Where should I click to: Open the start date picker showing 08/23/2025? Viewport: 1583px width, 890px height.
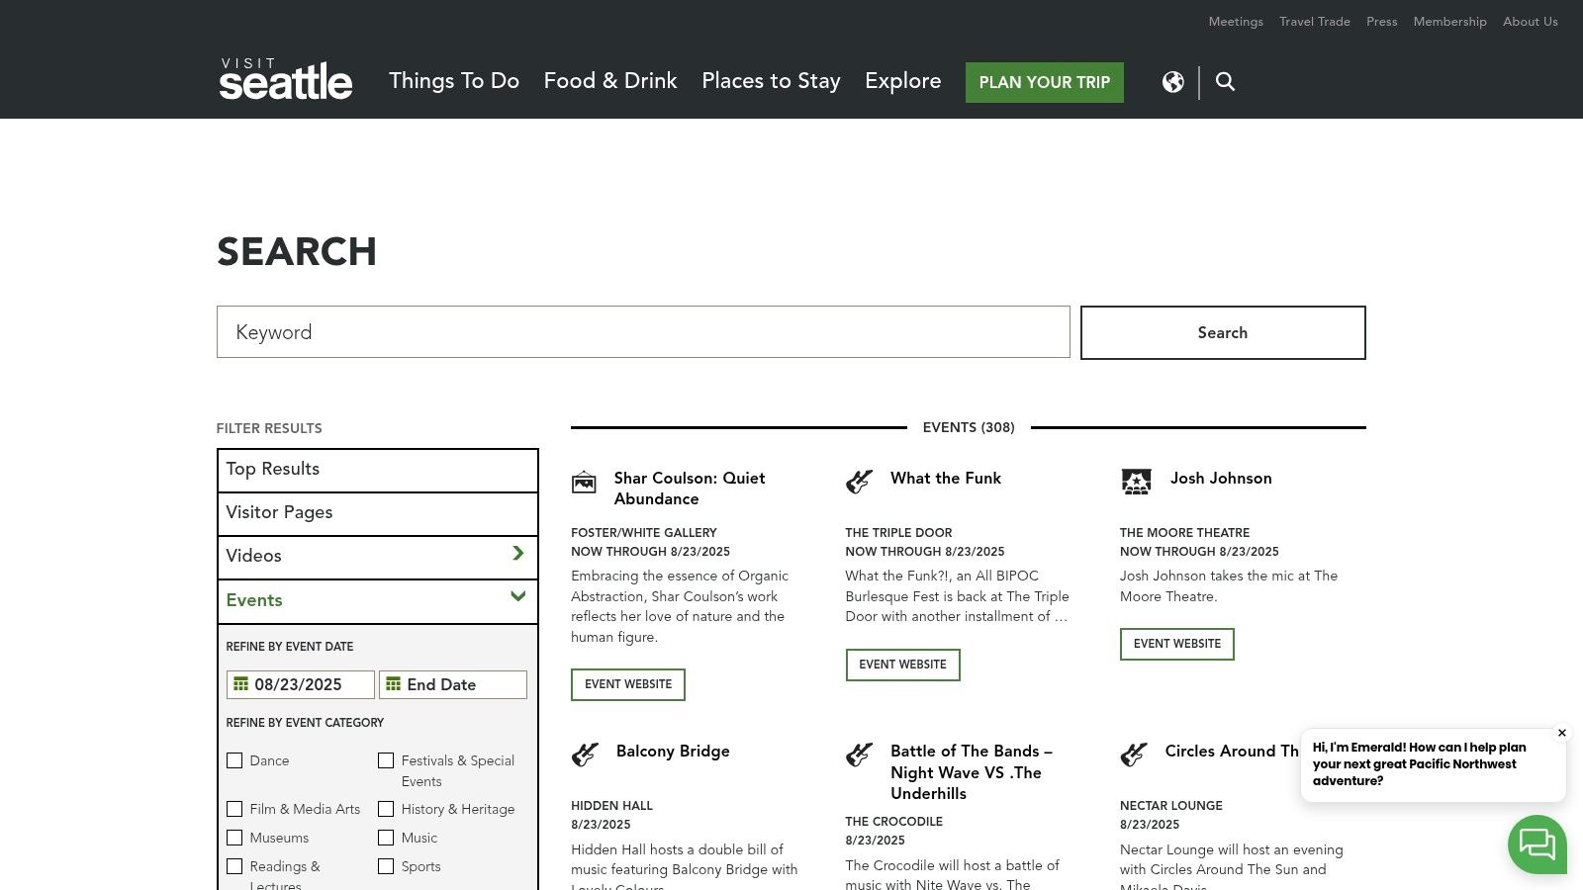[x=300, y=684]
